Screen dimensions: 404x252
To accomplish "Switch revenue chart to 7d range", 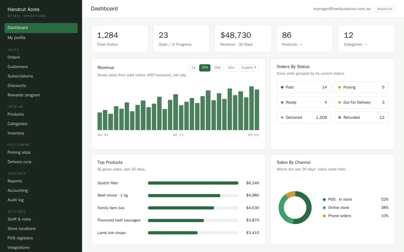I will point(193,68).
